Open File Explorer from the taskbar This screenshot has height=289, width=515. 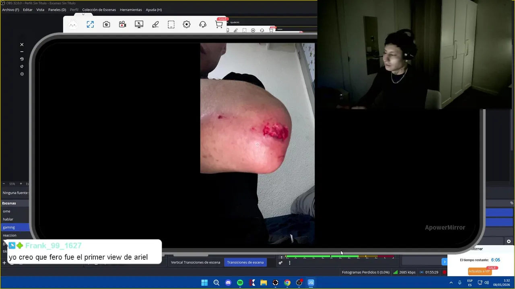coord(264,283)
